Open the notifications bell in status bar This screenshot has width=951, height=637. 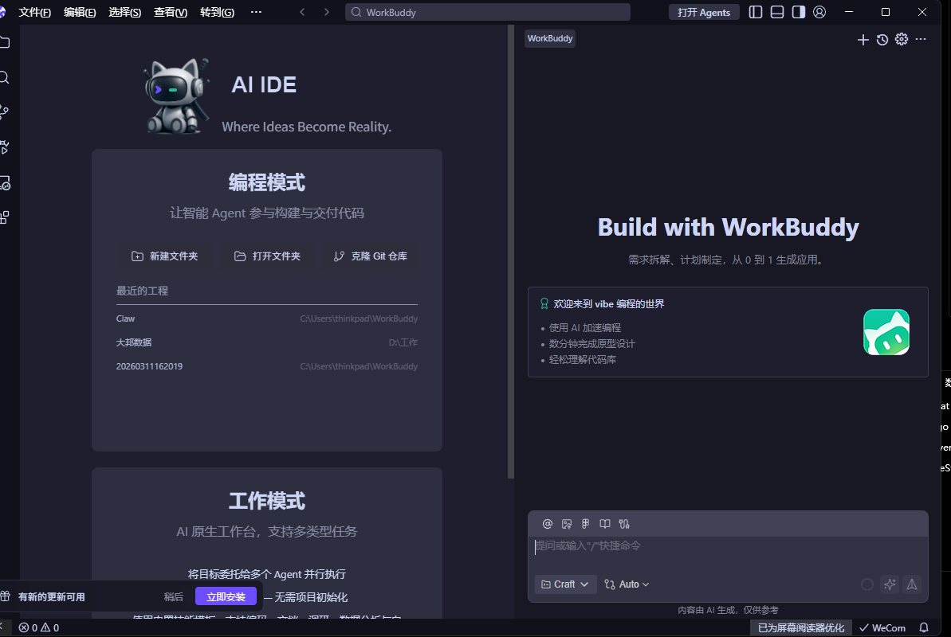[x=924, y=628]
